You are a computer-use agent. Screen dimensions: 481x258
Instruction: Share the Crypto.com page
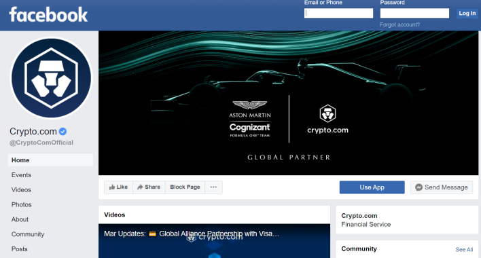pyautogui.click(x=149, y=187)
